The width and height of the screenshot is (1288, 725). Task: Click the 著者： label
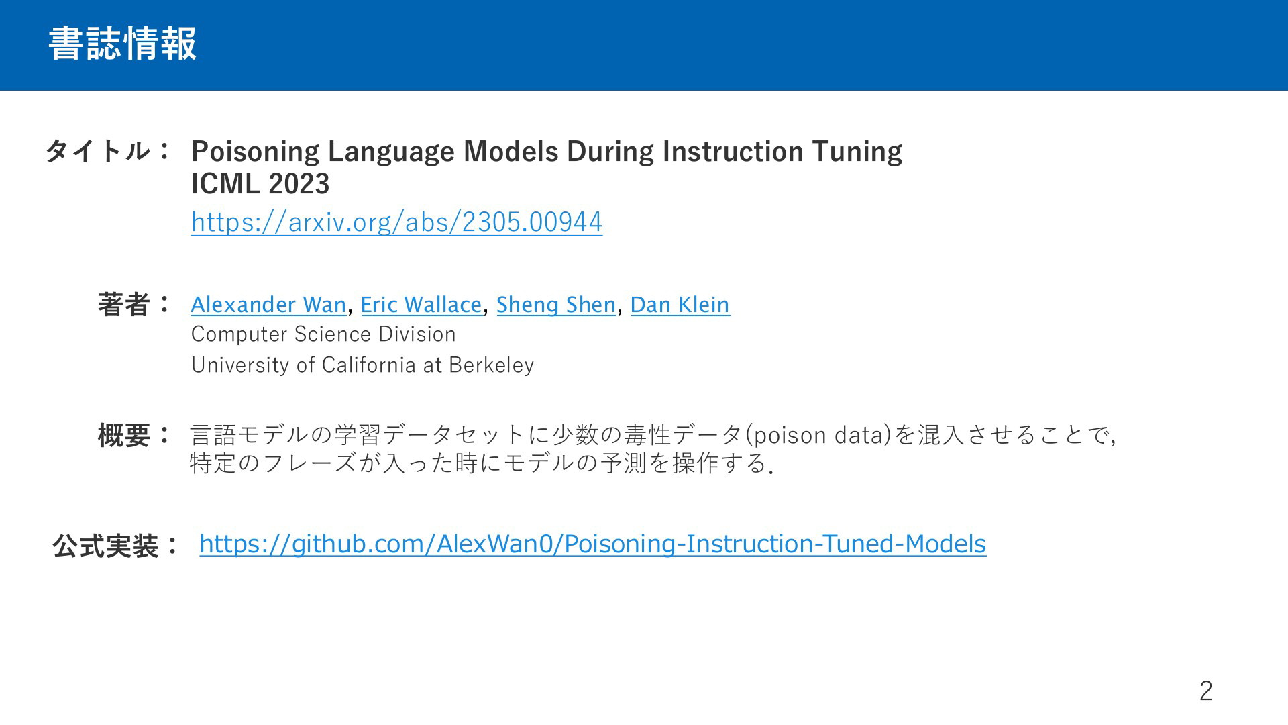(133, 305)
